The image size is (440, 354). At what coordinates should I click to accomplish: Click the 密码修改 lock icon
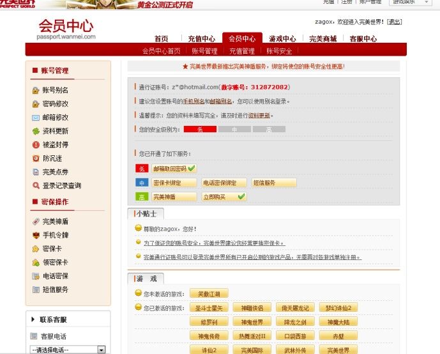pyautogui.click(x=36, y=104)
